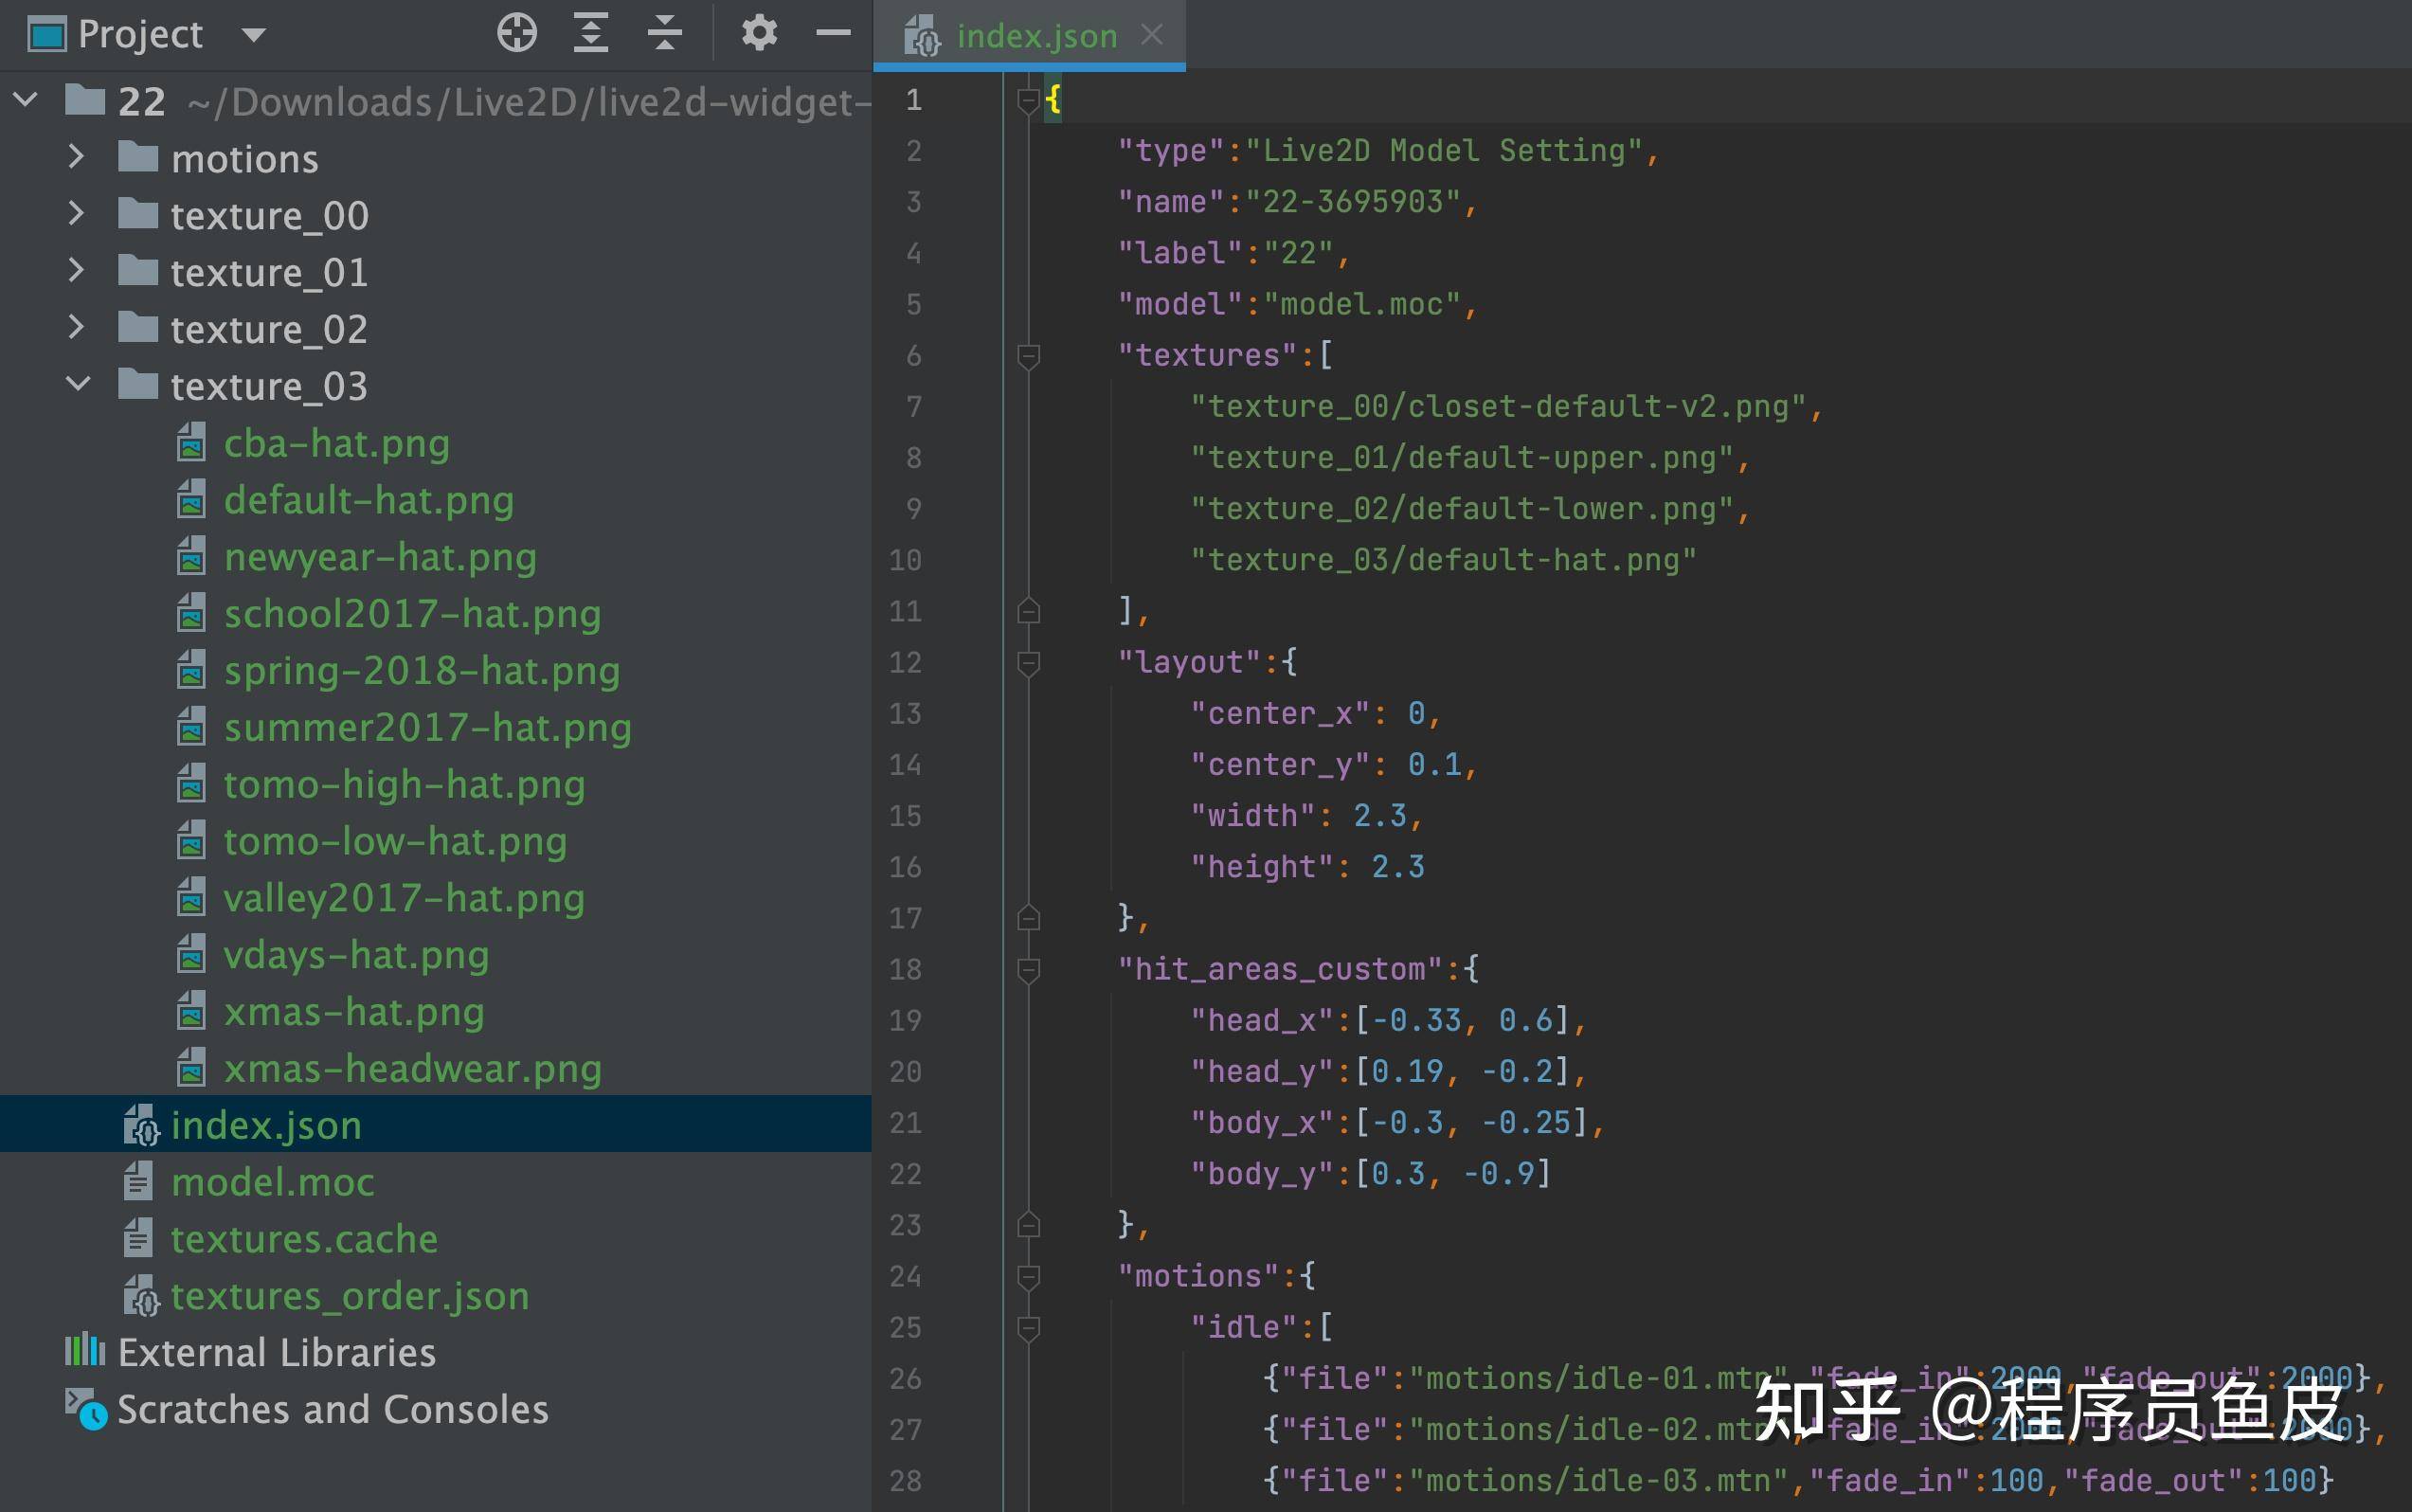This screenshot has height=1512, width=2412.
Task: Open Project panel settings gear
Action: 759,33
